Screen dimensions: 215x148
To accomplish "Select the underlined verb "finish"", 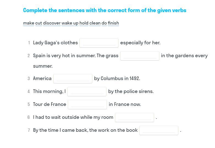I will coord(113,23).
